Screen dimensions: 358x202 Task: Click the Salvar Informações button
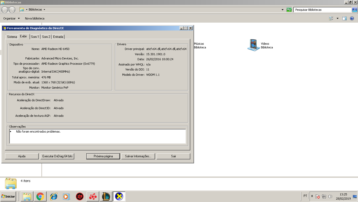click(x=138, y=156)
